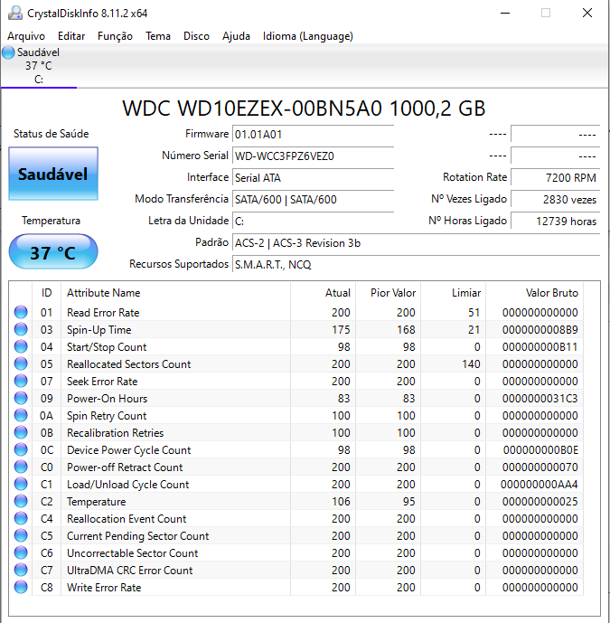This screenshot has width=610, height=623.
Task: Click status orb for Power-off Retract Count
Action: (21, 467)
